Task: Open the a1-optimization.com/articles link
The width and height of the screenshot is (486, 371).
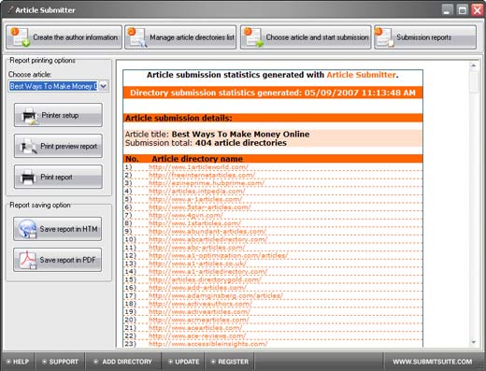Action: coord(218,255)
